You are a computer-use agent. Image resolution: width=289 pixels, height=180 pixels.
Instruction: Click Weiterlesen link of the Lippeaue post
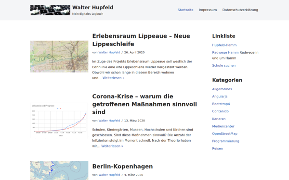coord(113,78)
